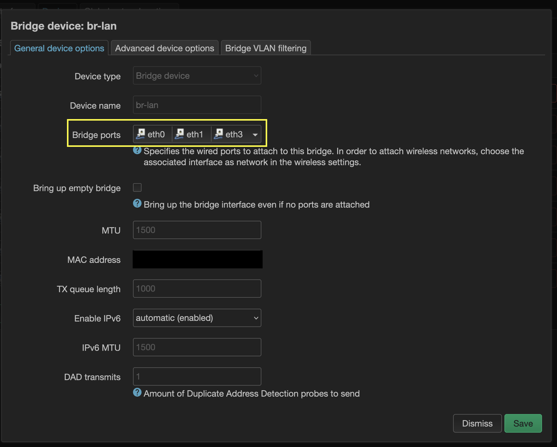Click the MAC address field
Screen dimensions: 557x447
coord(197,260)
